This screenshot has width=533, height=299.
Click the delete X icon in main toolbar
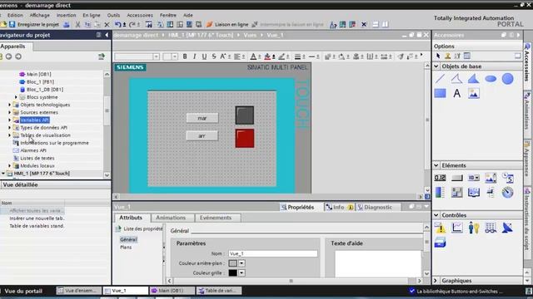tap(107, 24)
